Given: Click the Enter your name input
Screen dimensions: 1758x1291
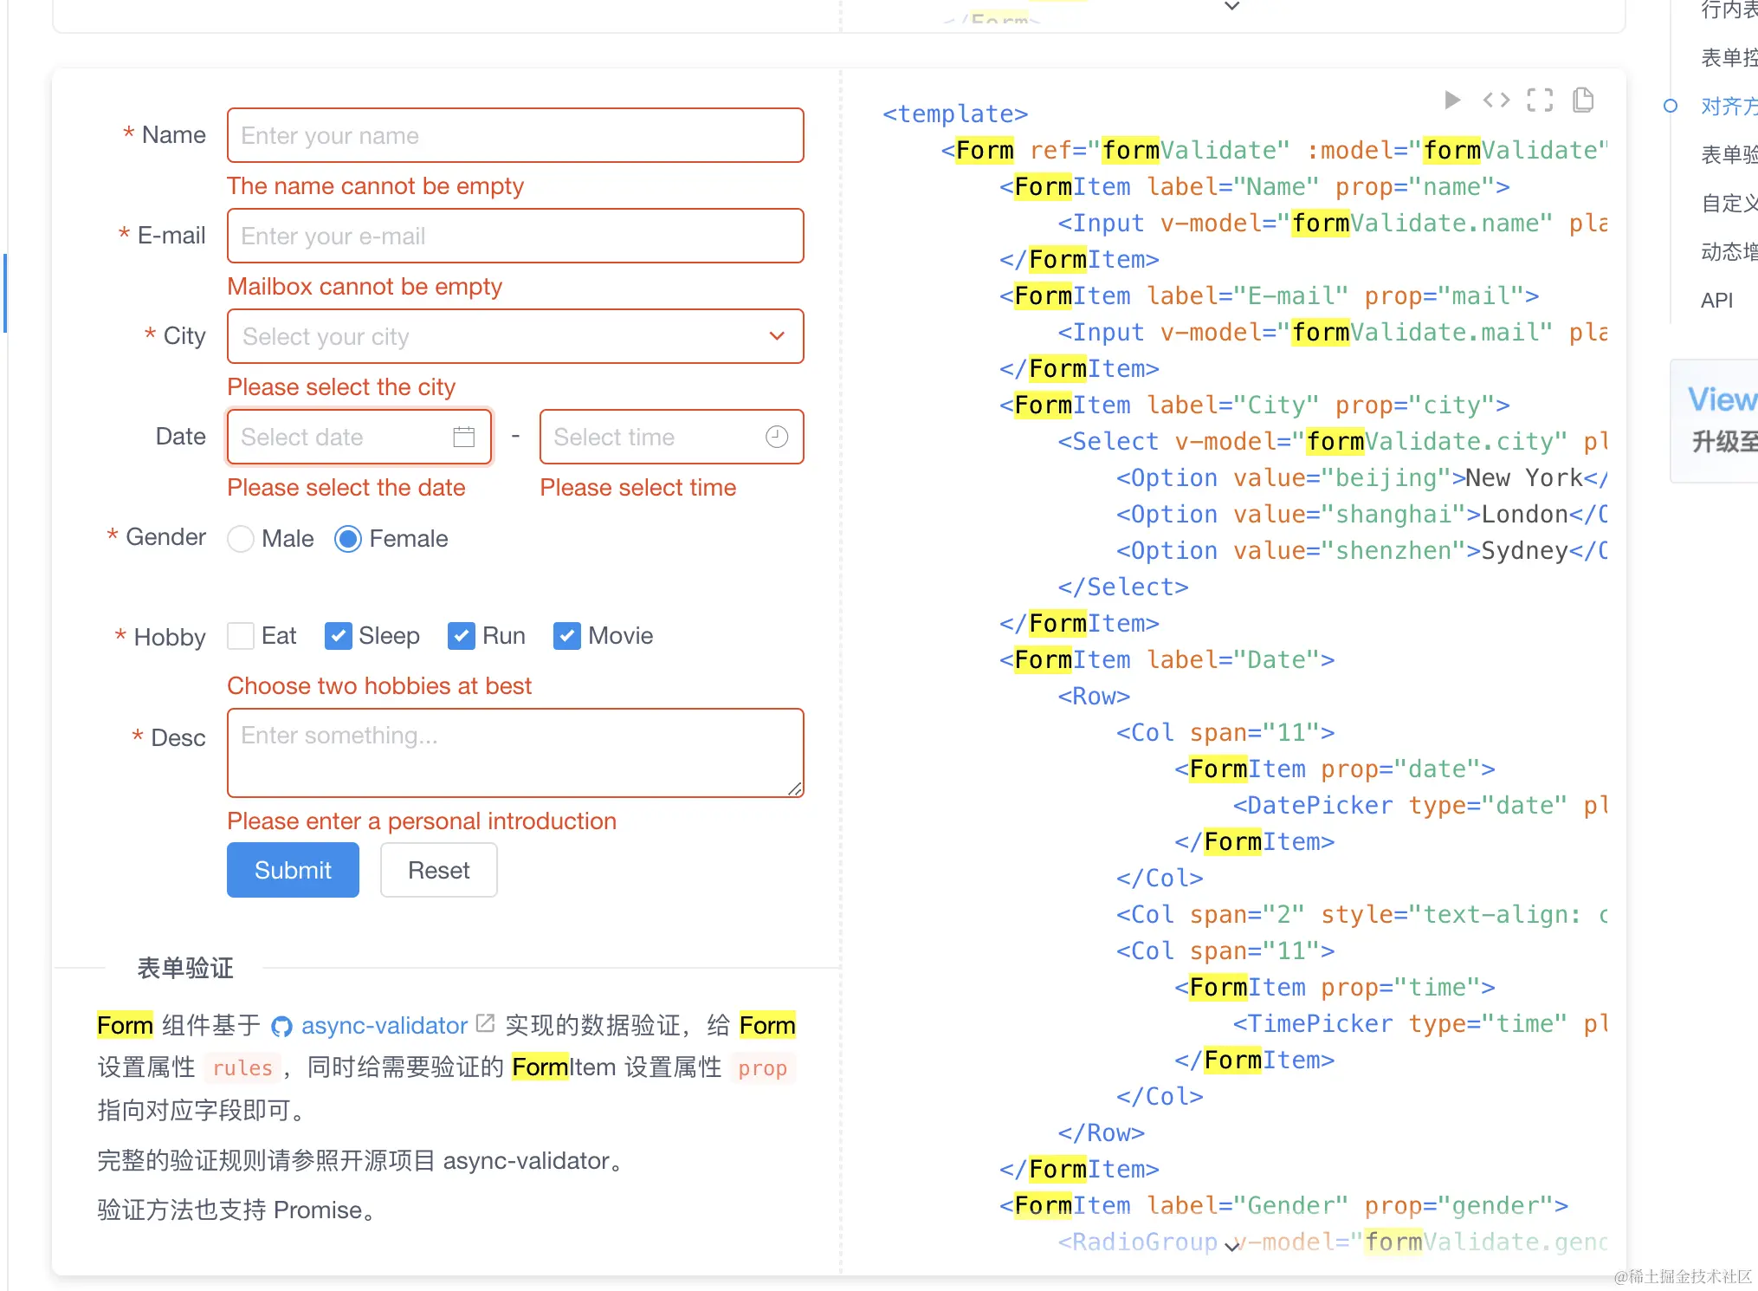Looking at the screenshot, I should coord(515,135).
